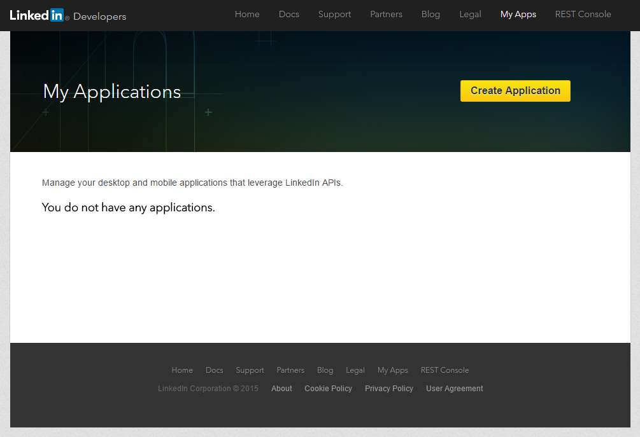Image resolution: width=640 pixels, height=437 pixels.
Task: Open the User Agreement link
Action: tap(454, 389)
